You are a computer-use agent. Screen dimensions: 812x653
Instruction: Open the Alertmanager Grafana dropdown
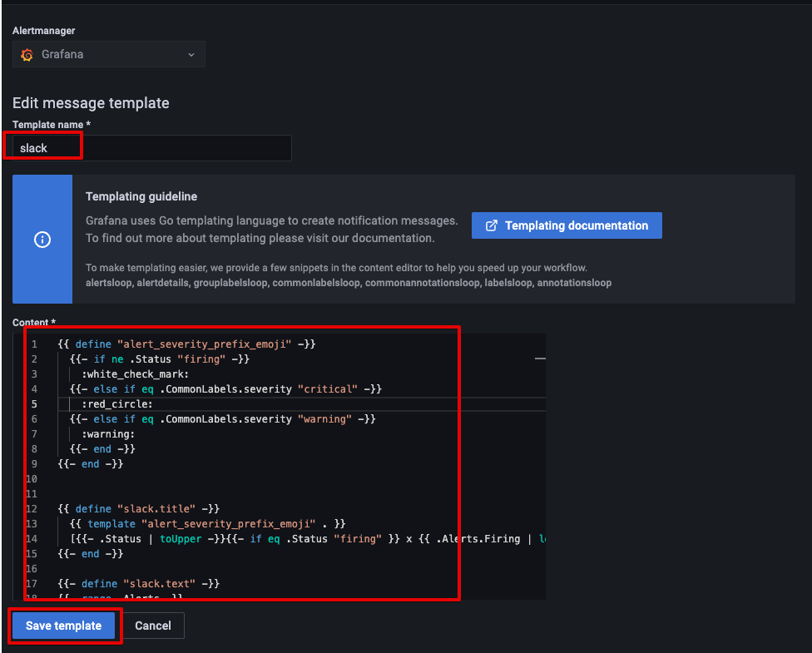tap(109, 54)
